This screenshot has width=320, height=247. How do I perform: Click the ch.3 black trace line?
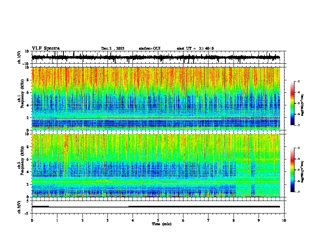click(156, 207)
